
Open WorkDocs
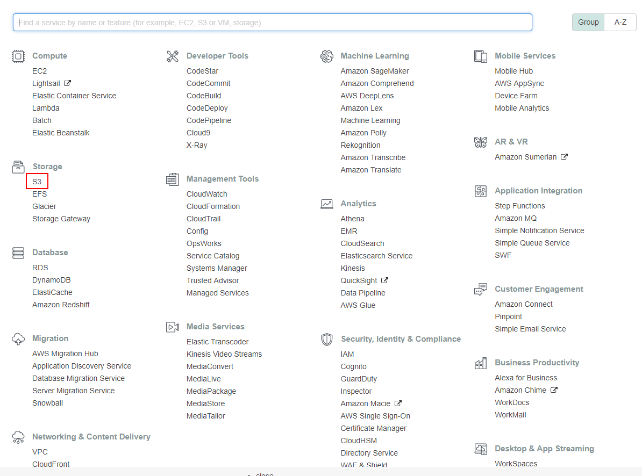pos(512,402)
